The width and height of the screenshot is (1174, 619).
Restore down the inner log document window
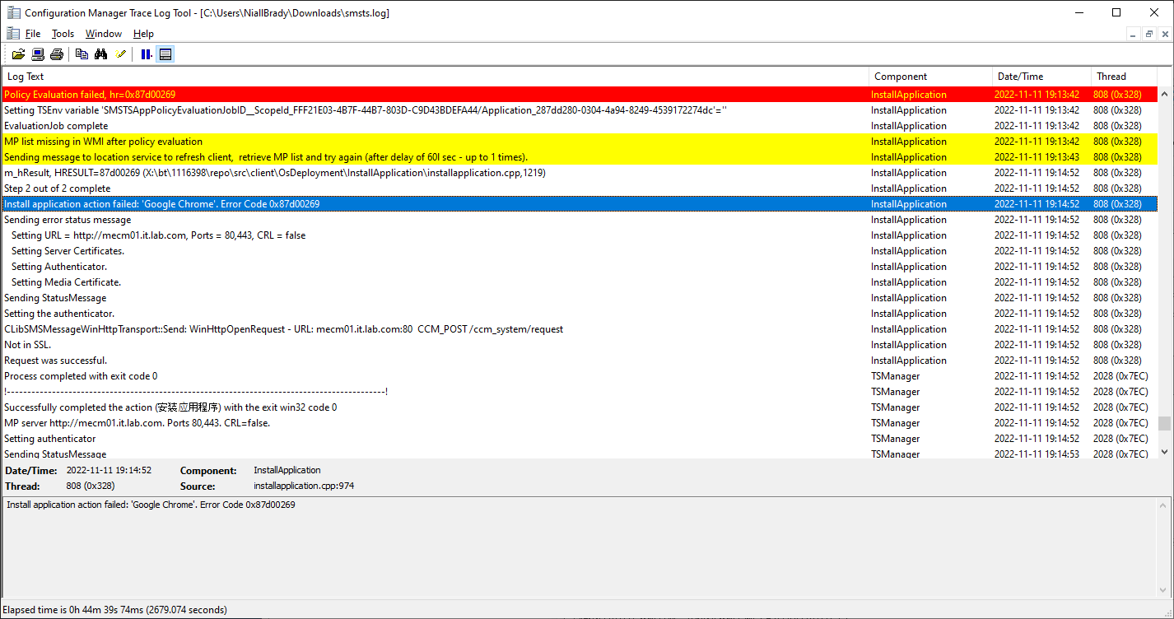click(1148, 34)
